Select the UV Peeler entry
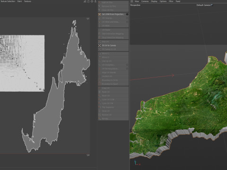This screenshot has height=170, width=227. (x=113, y=30)
